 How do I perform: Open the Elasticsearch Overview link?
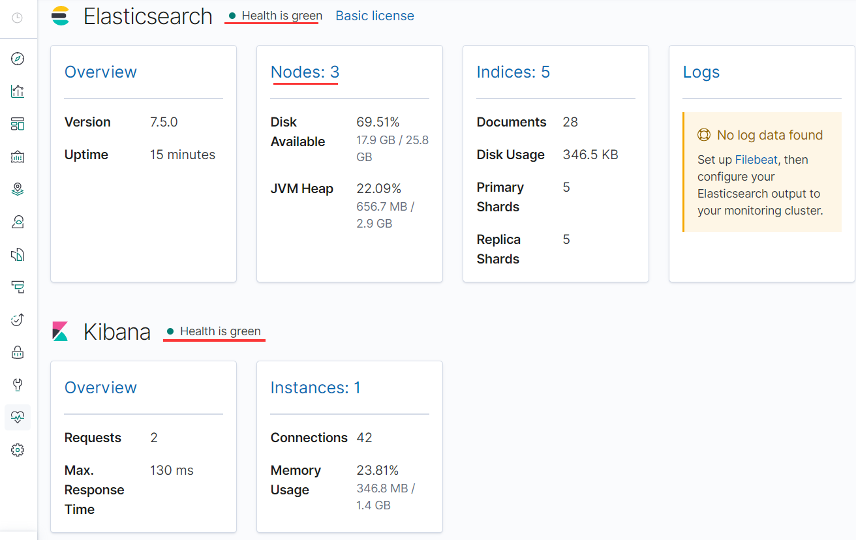[100, 72]
